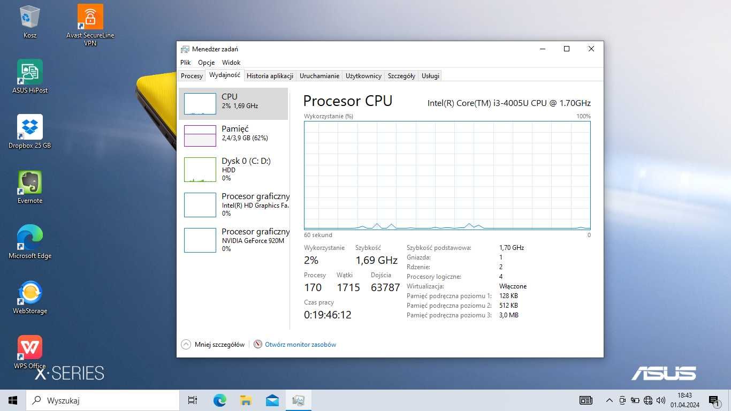Click the Wyszukaj taskbar search box
Image resolution: width=731 pixels, height=411 pixels.
103,400
